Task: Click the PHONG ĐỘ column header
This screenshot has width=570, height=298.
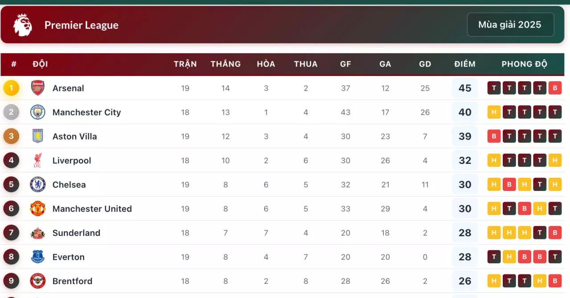Action: click(524, 64)
